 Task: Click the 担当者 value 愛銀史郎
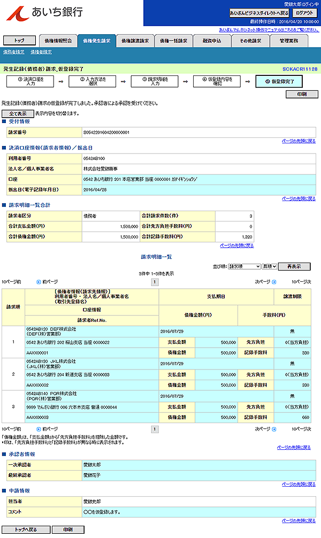pyautogui.click(x=91, y=502)
